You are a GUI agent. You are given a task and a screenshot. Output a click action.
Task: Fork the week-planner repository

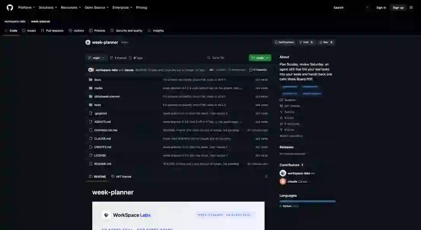click(306, 42)
